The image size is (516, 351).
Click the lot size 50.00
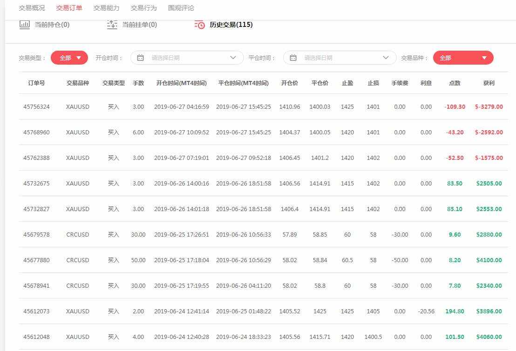[138, 260]
